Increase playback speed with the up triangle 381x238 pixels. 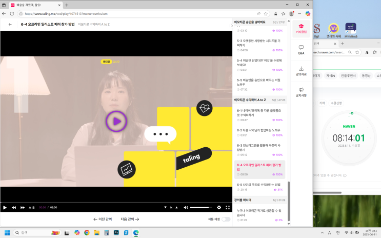[x=176, y=207]
